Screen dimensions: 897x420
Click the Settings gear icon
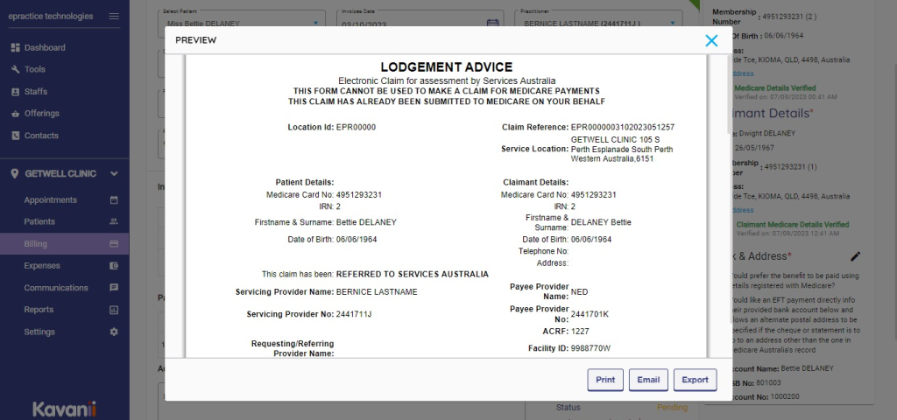113,332
